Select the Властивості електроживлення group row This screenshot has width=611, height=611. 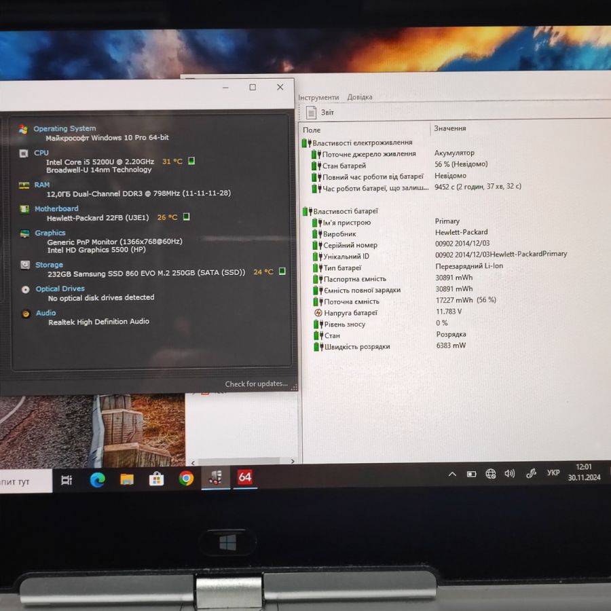click(x=357, y=143)
